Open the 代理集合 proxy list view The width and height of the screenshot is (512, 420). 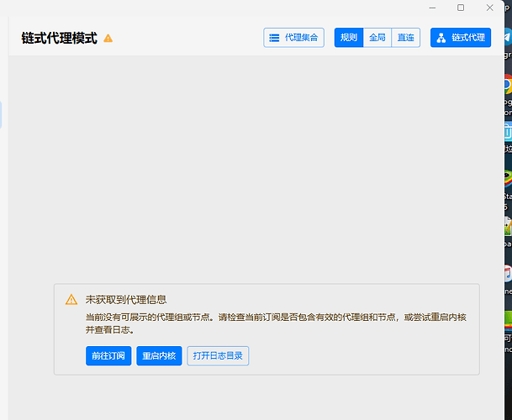coord(294,38)
